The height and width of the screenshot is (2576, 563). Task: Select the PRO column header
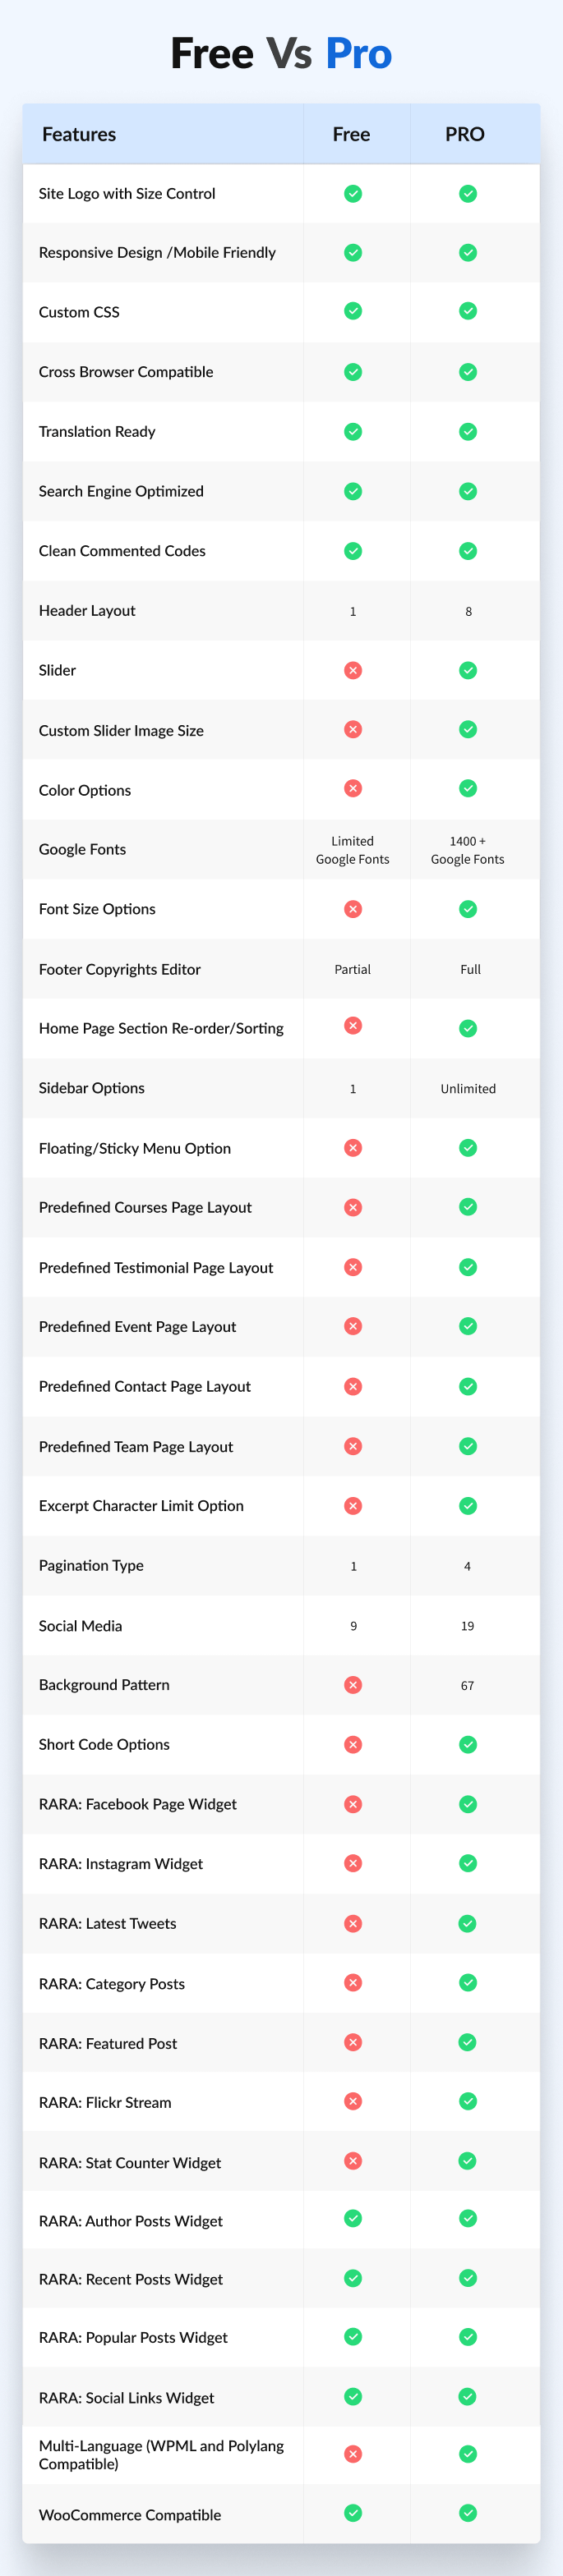(x=465, y=134)
